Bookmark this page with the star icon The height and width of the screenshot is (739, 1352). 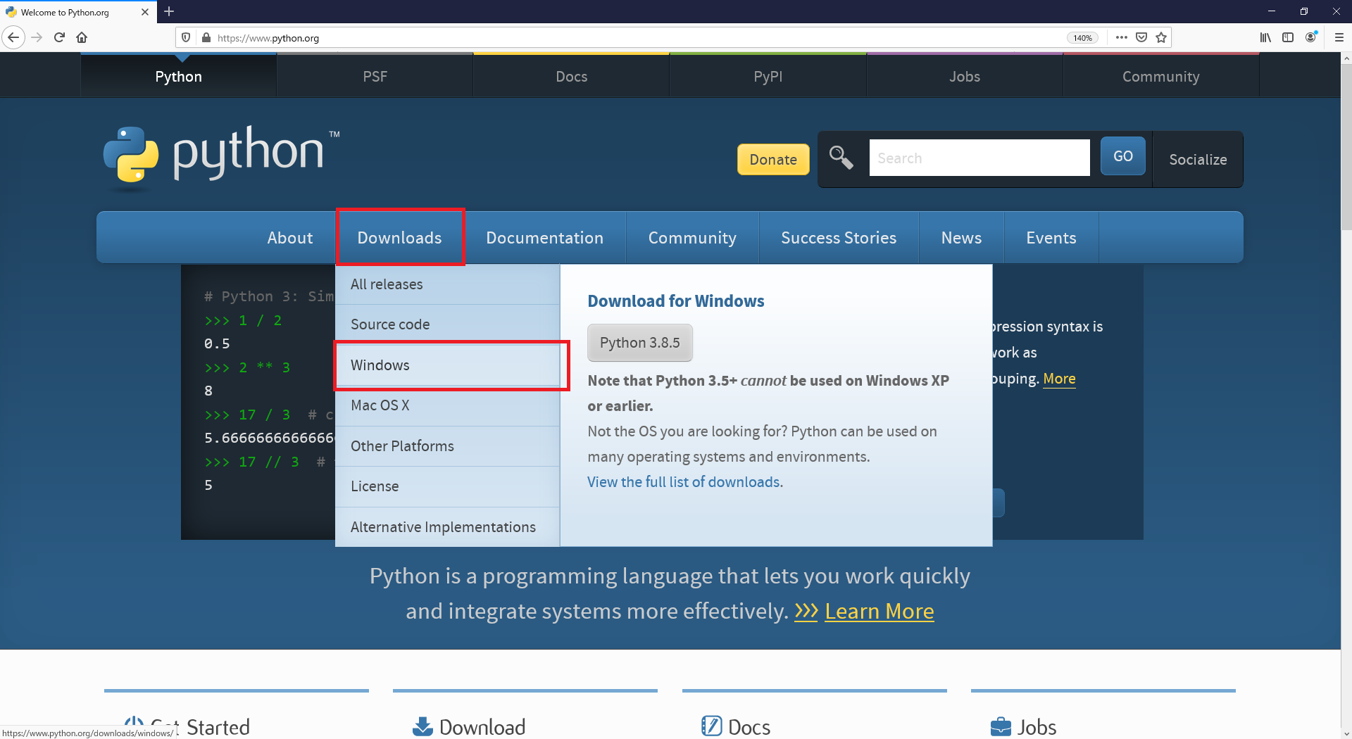[x=1161, y=37]
